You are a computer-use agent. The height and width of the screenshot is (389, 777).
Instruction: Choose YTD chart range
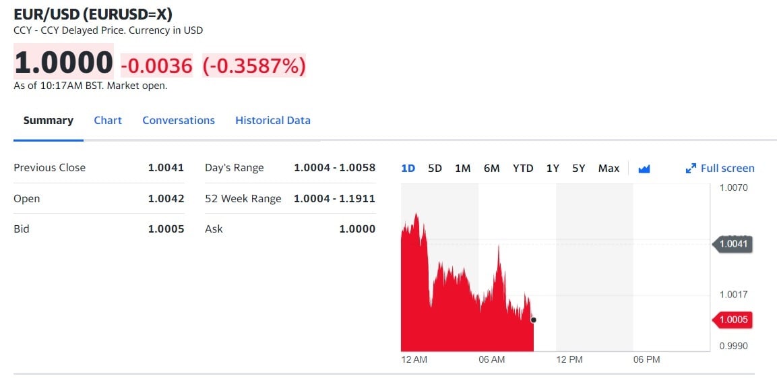tap(523, 169)
